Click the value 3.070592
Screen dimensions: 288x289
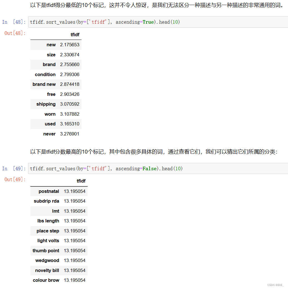70,104
